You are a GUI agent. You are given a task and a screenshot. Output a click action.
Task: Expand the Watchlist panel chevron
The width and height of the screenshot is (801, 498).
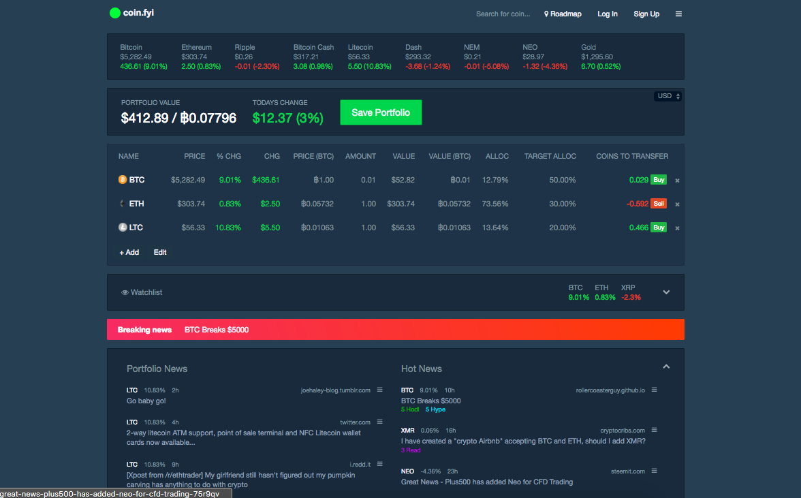(x=666, y=292)
